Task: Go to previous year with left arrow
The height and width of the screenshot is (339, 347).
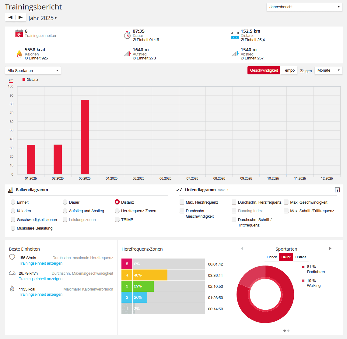Action: (x=10, y=17)
